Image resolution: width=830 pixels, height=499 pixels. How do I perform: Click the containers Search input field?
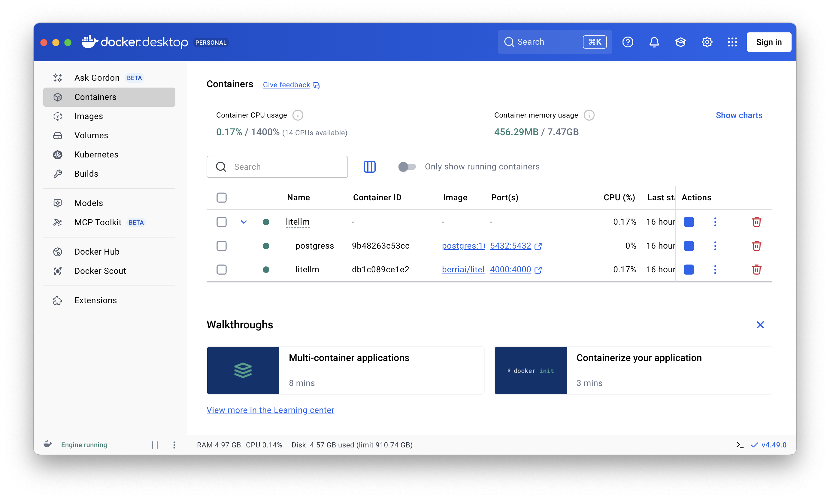click(277, 167)
